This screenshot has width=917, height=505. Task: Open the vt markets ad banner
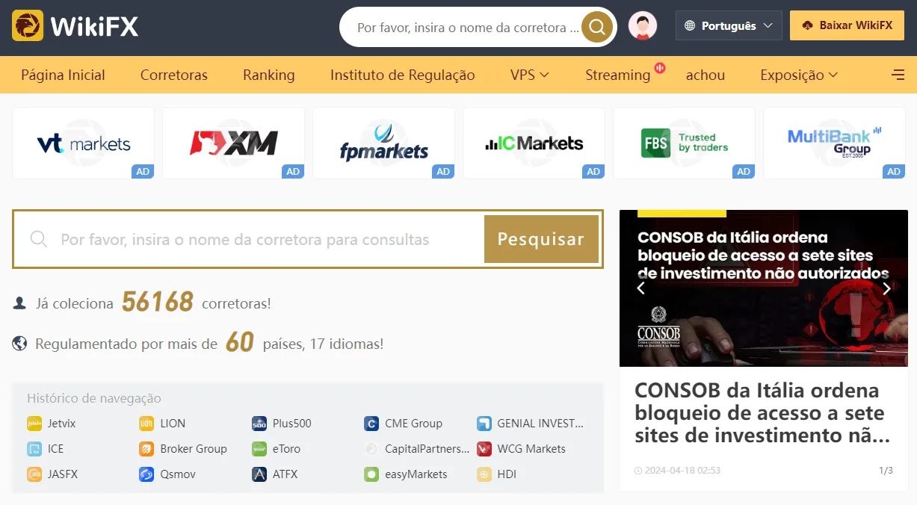(84, 143)
